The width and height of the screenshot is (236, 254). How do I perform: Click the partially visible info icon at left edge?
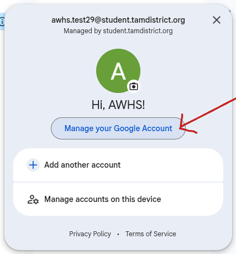point(2,22)
